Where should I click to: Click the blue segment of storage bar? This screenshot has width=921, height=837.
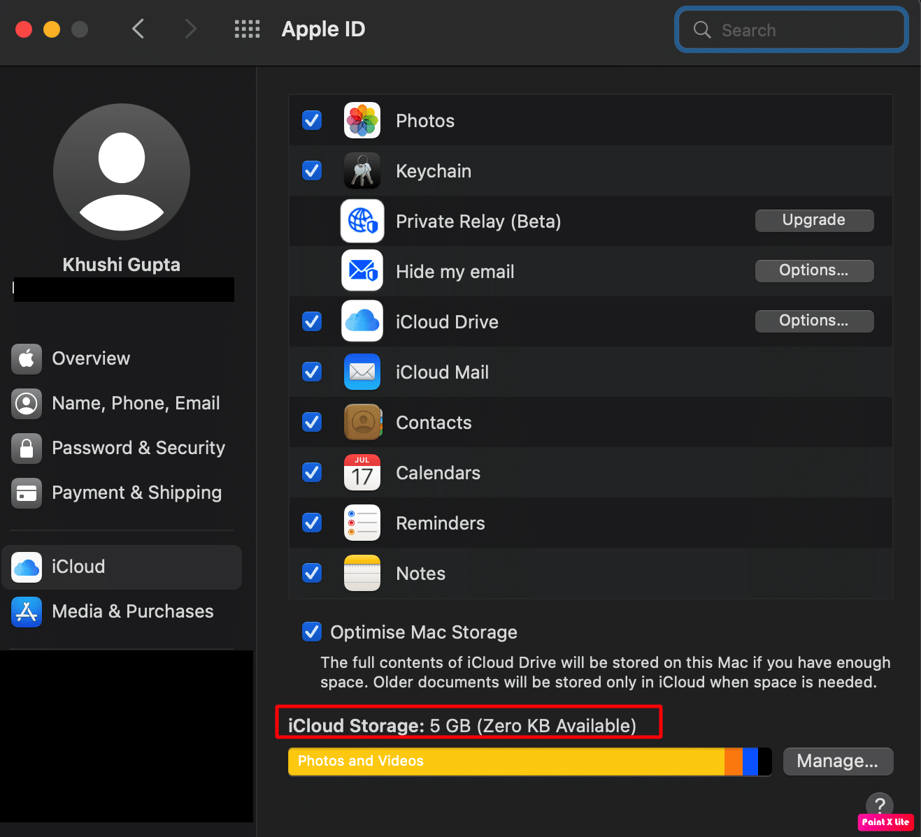point(750,762)
